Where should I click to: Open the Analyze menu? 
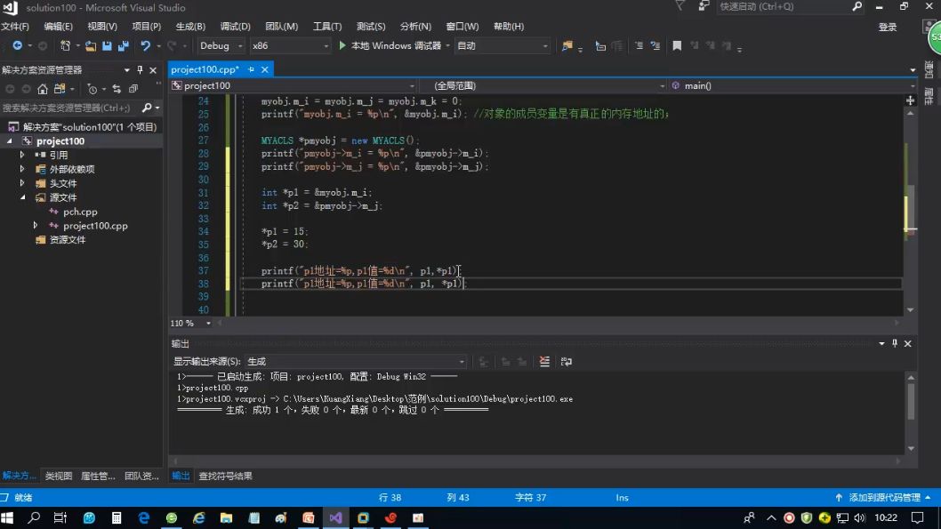(x=415, y=27)
